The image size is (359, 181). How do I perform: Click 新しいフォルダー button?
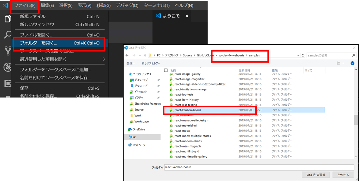[x=151, y=63]
